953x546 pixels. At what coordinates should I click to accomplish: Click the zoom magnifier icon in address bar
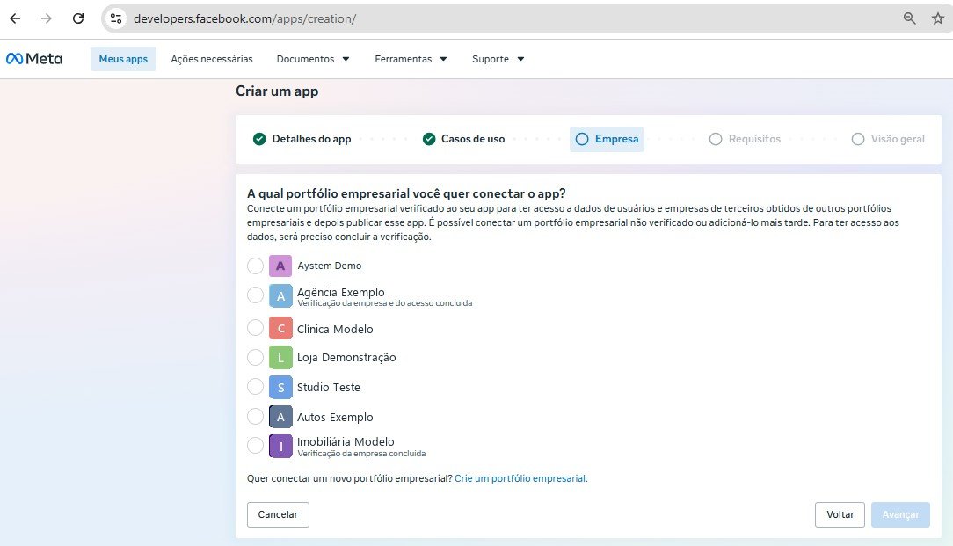point(909,18)
